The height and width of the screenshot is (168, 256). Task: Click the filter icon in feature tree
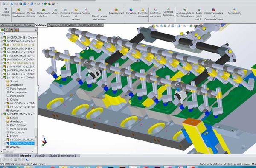[2, 34]
